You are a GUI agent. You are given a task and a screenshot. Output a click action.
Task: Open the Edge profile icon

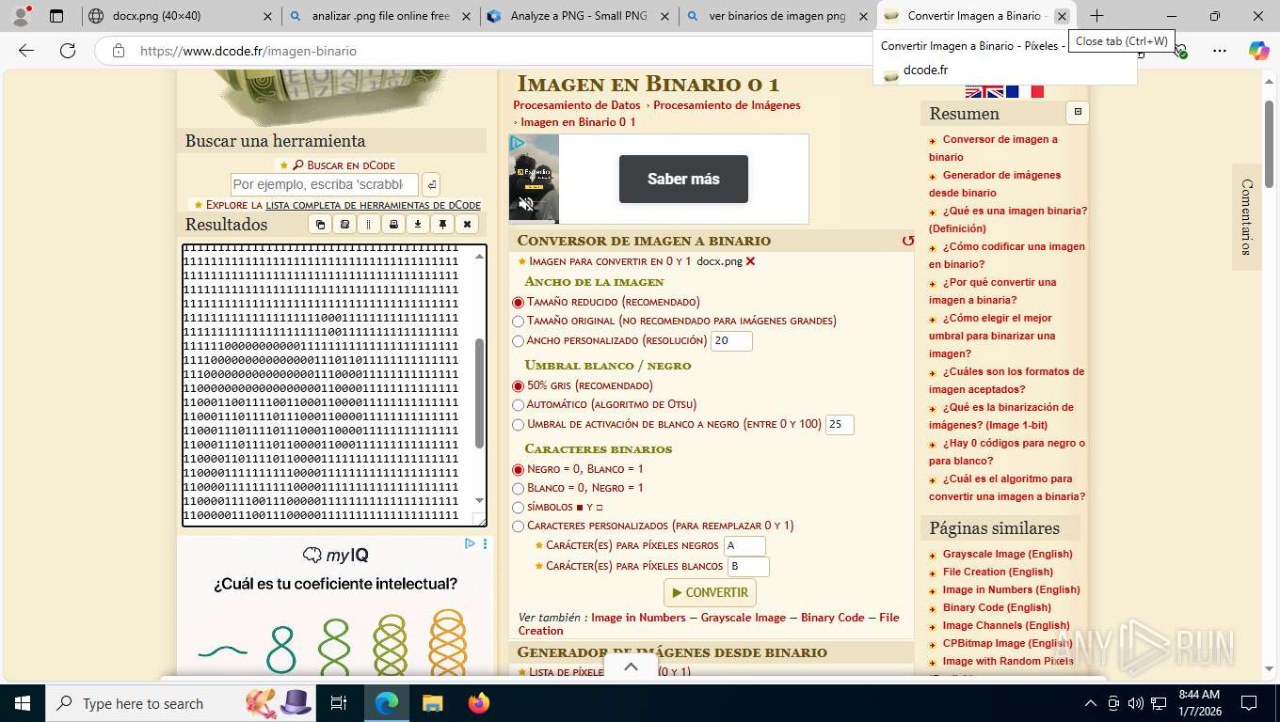tap(21, 16)
